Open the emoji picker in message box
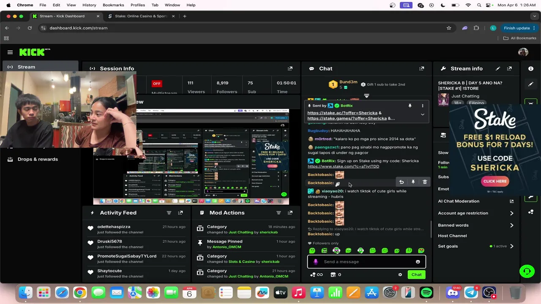This screenshot has width=541, height=304. 418,262
